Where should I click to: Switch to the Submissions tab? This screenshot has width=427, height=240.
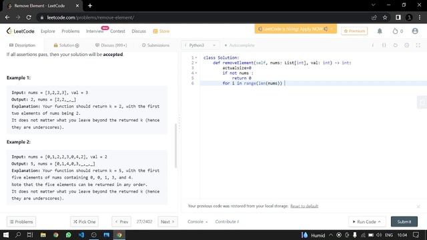pyautogui.click(x=155, y=45)
